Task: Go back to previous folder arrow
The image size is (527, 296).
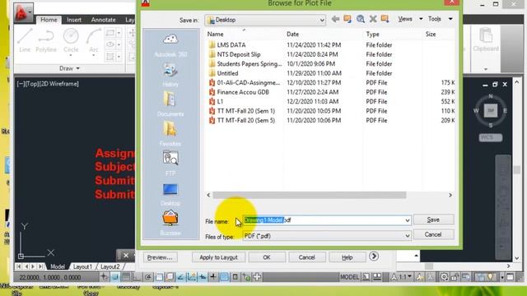Action: tap(335, 19)
